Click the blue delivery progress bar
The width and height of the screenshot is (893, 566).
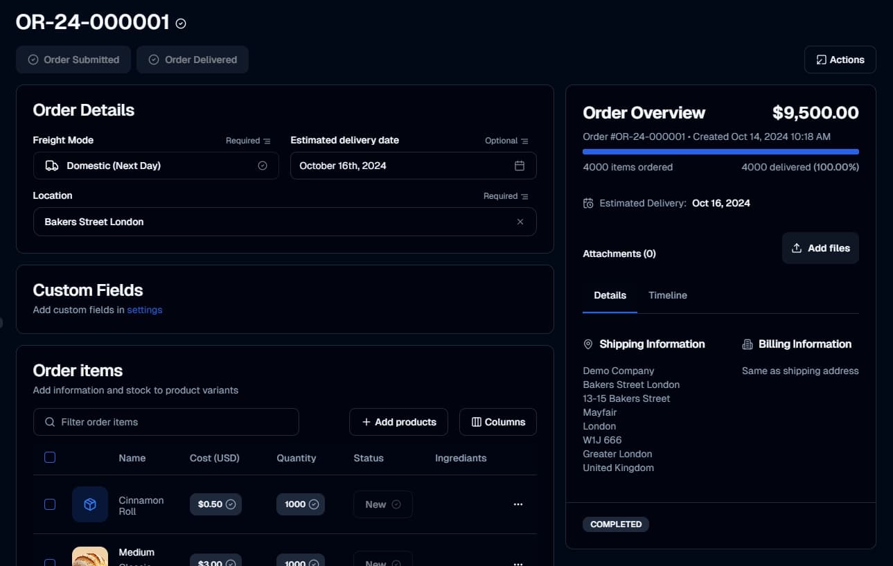tap(720, 151)
